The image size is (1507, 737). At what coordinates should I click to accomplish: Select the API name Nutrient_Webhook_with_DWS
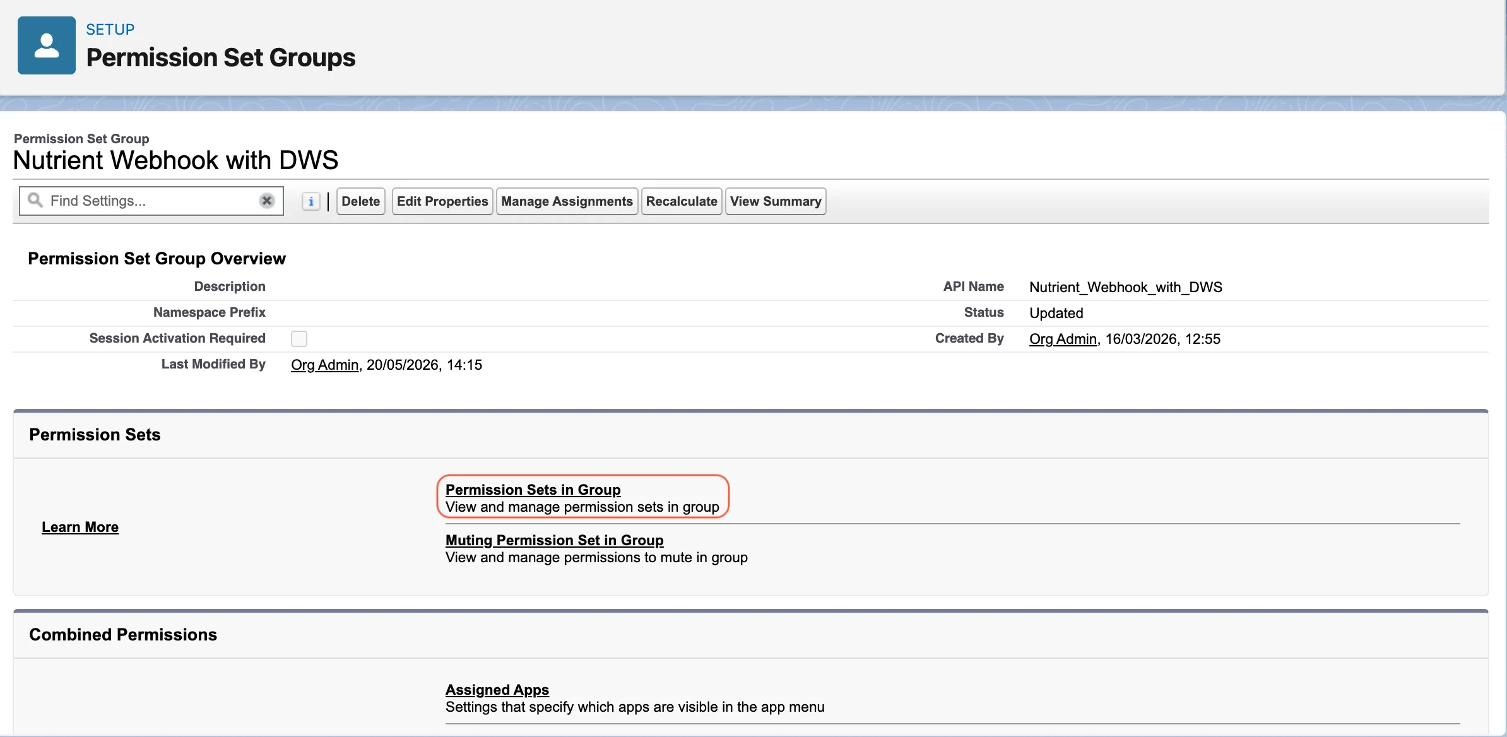click(1126, 287)
